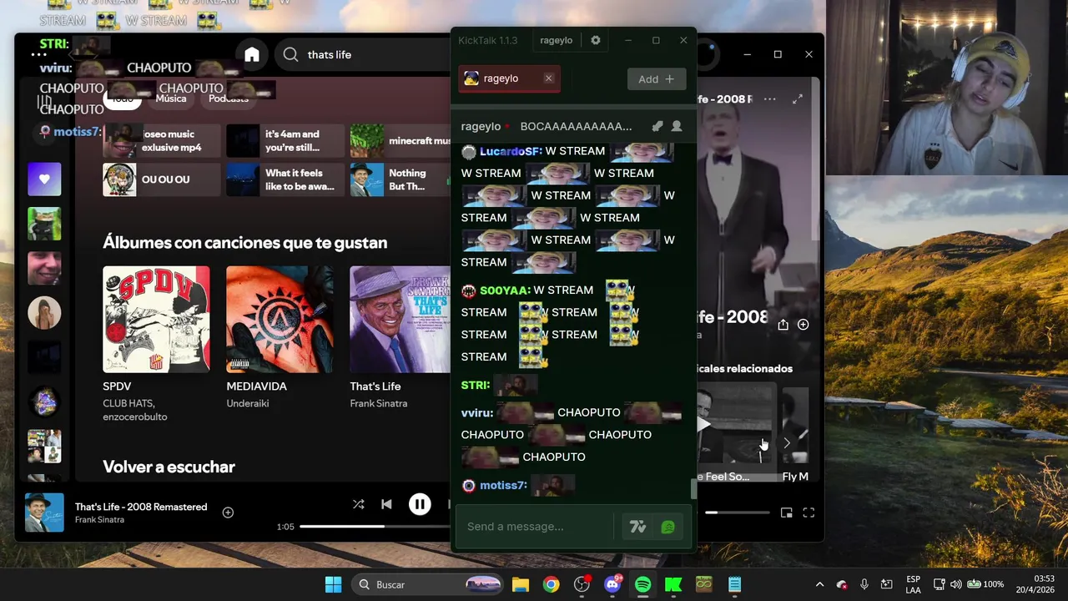Open the Nothing But The tile

click(x=400, y=179)
